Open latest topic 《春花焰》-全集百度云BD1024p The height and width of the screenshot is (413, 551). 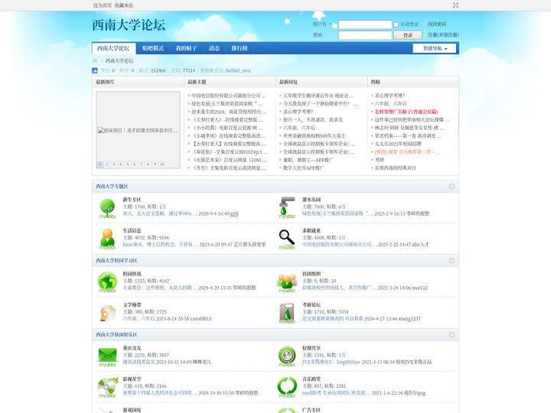point(230,152)
